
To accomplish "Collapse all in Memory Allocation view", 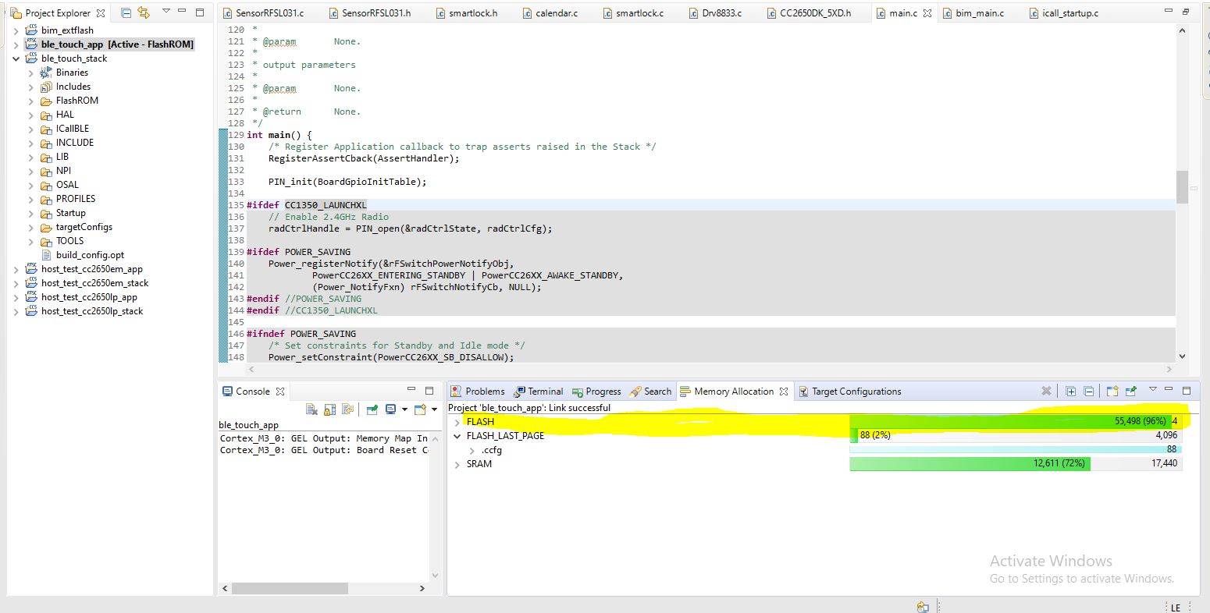I will click(1088, 392).
